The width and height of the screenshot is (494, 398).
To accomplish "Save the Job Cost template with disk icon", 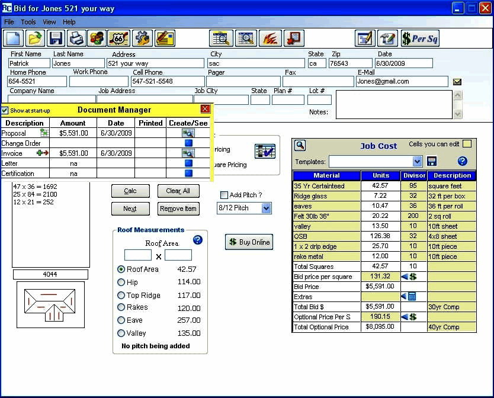I will 432,161.
